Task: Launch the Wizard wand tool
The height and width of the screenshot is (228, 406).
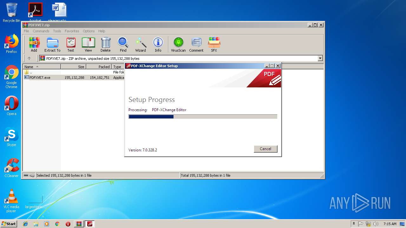Action: 141,44
